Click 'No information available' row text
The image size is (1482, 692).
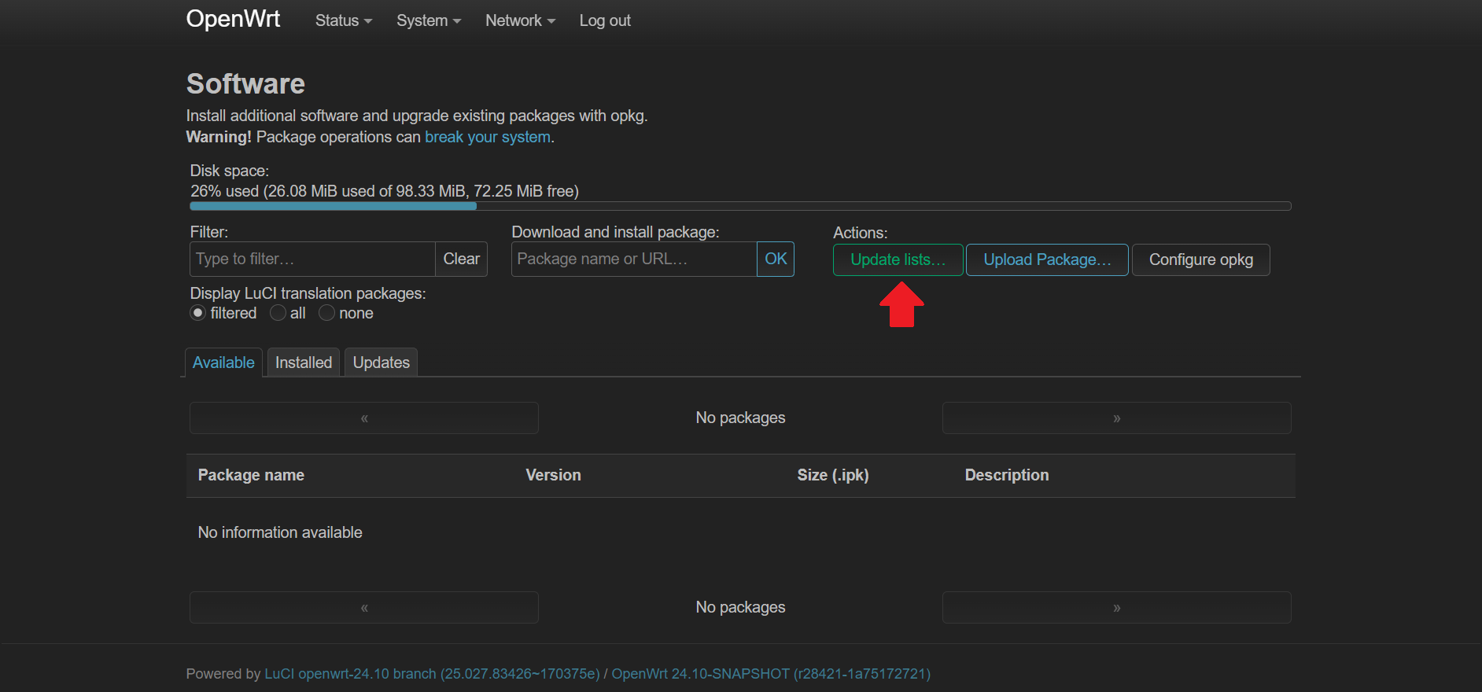(280, 532)
